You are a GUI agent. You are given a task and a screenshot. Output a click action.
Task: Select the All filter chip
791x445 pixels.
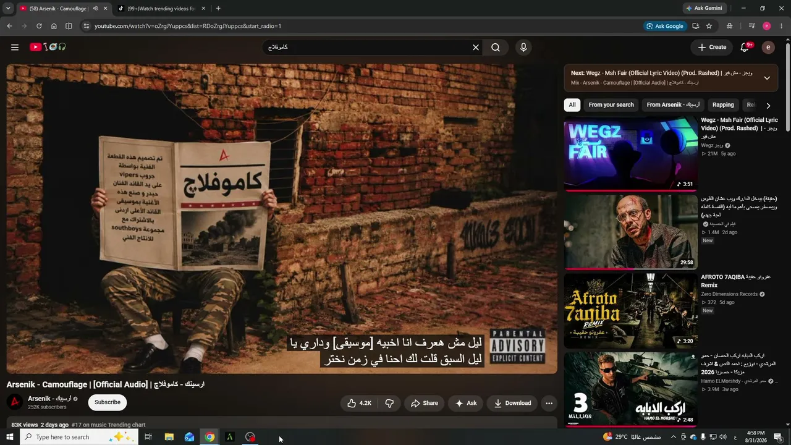(x=572, y=105)
